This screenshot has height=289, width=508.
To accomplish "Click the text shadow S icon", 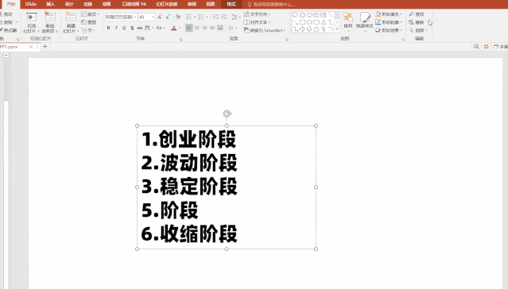I will click(x=132, y=28).
